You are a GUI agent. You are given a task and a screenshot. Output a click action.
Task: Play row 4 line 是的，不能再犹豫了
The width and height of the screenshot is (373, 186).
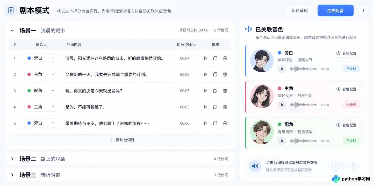(205, 107)
